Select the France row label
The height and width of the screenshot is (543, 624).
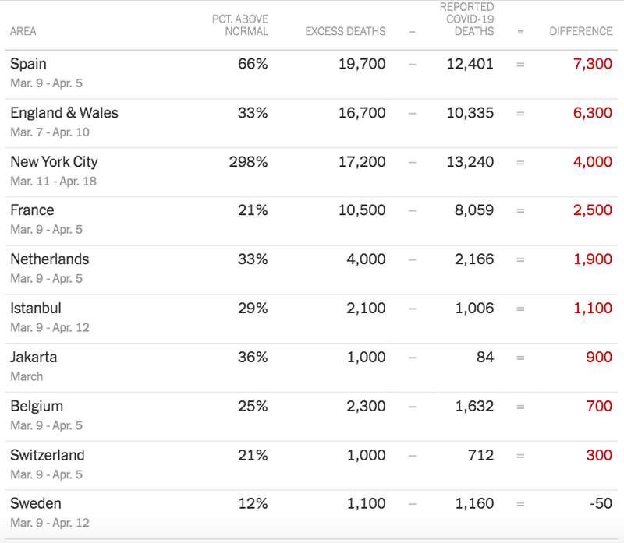pos(32,210)
